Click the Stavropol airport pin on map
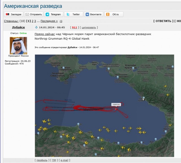The image size is (181, 163). coord(173,67)
